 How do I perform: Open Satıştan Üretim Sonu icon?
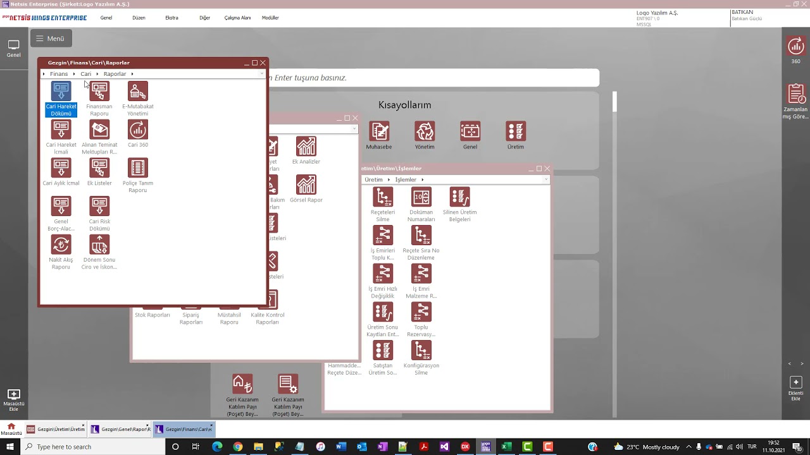click(x=383, y=350)
